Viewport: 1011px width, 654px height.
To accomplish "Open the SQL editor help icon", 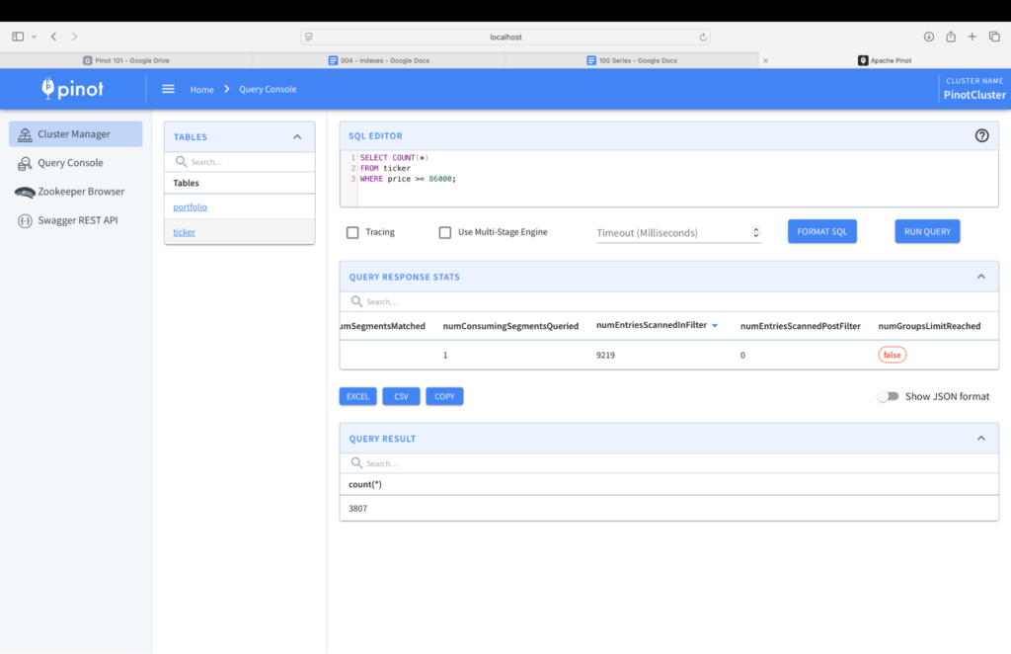I will click(x=981, y=135).
